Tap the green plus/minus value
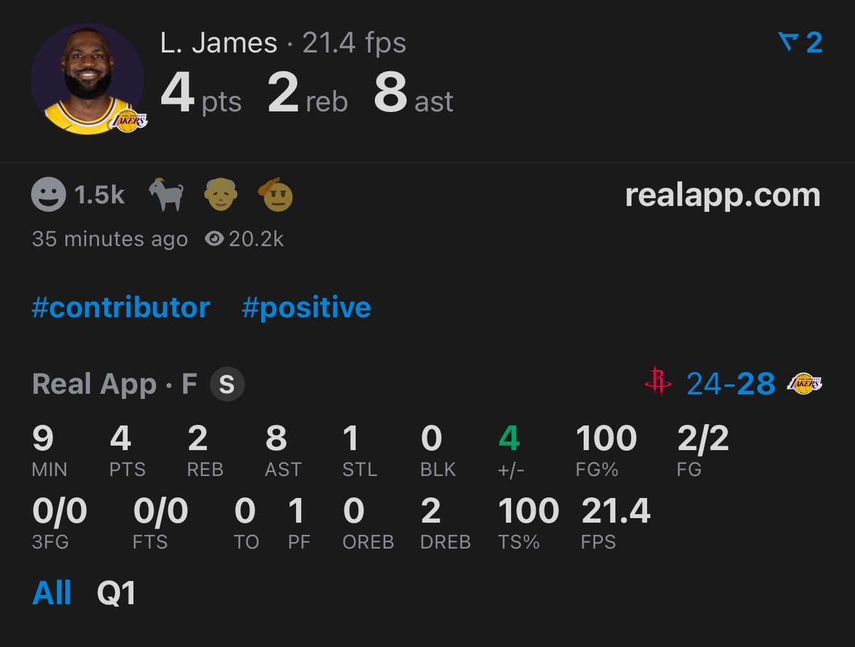This screenshot has width=855, height=647. (509, 438)
